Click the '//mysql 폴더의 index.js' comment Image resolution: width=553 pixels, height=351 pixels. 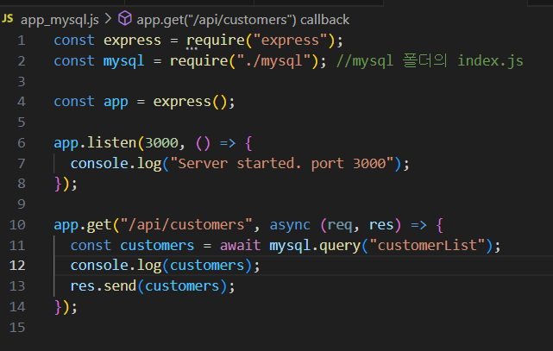430,61
